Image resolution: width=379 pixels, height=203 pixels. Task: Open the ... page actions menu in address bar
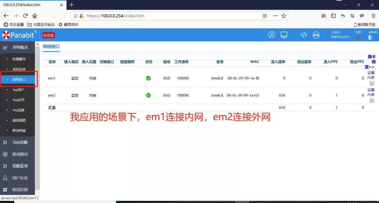click(275, 16)
